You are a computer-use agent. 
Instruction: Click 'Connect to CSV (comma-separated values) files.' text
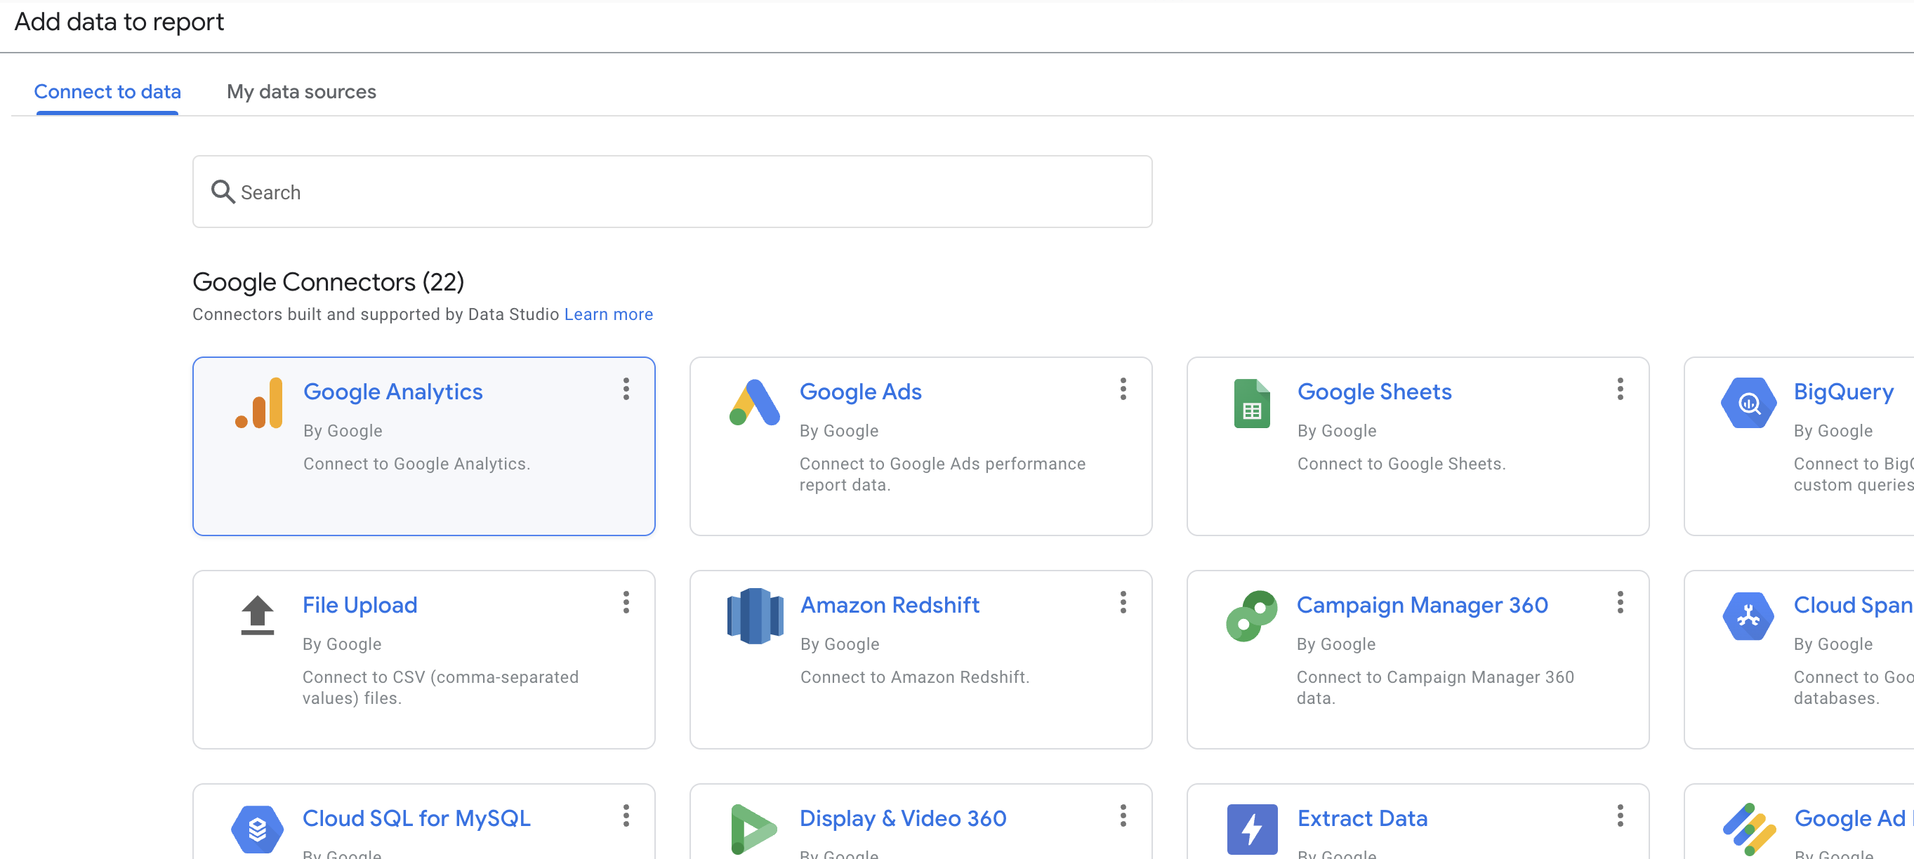[x=440, y=687]
